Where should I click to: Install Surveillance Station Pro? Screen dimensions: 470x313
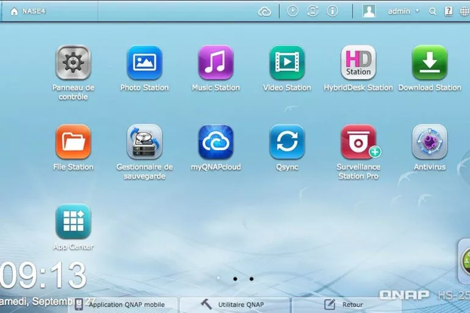pyautogui.click(x=358, y=142)
